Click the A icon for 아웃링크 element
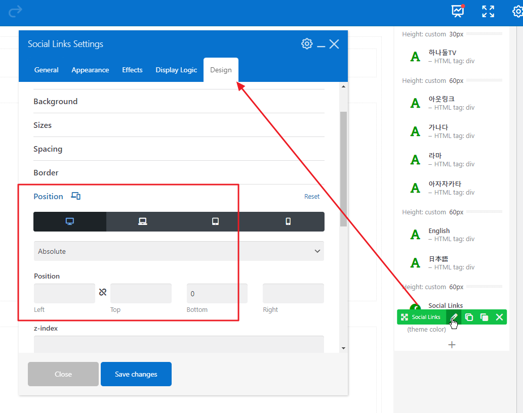This screenshot has width=523, height=413. (415, 103)
